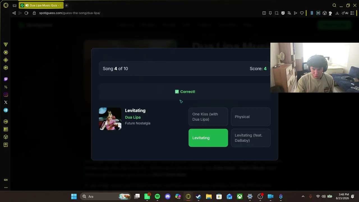The image size is (359, 202).
Task: Open the downloads panel
Action: tap(337, 13)
